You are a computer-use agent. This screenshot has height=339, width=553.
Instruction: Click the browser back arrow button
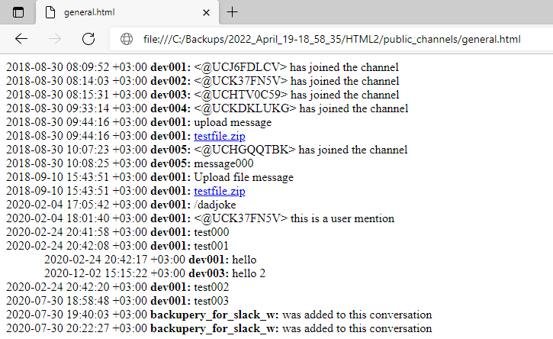click(21, 39)
